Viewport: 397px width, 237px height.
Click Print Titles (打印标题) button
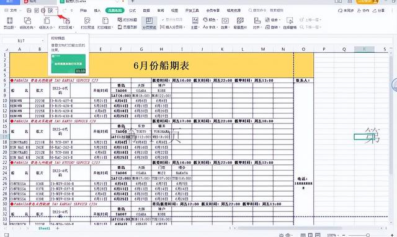[127, 19]
